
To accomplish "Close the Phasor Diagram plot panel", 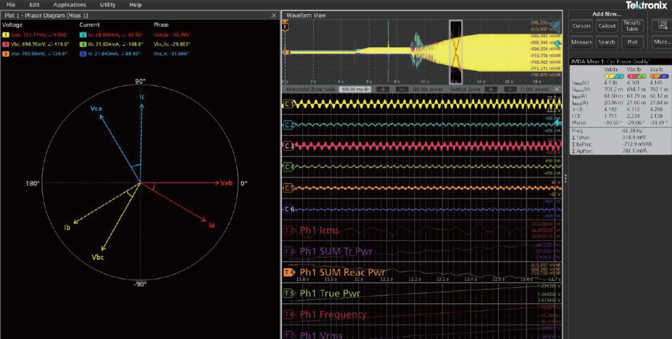I will pyautogui.click(x=274, y=16).
